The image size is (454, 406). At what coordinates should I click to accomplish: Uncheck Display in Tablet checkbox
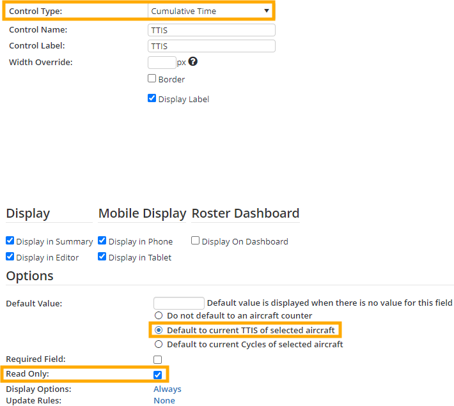click(102, 257)
